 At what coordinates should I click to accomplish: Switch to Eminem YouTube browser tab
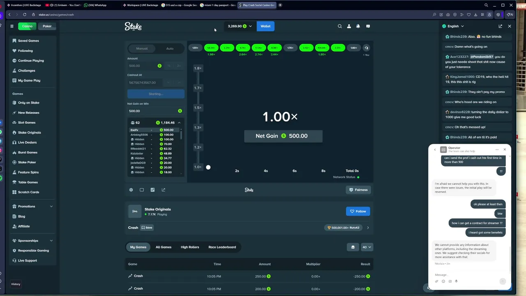click(x=62, y=5)
